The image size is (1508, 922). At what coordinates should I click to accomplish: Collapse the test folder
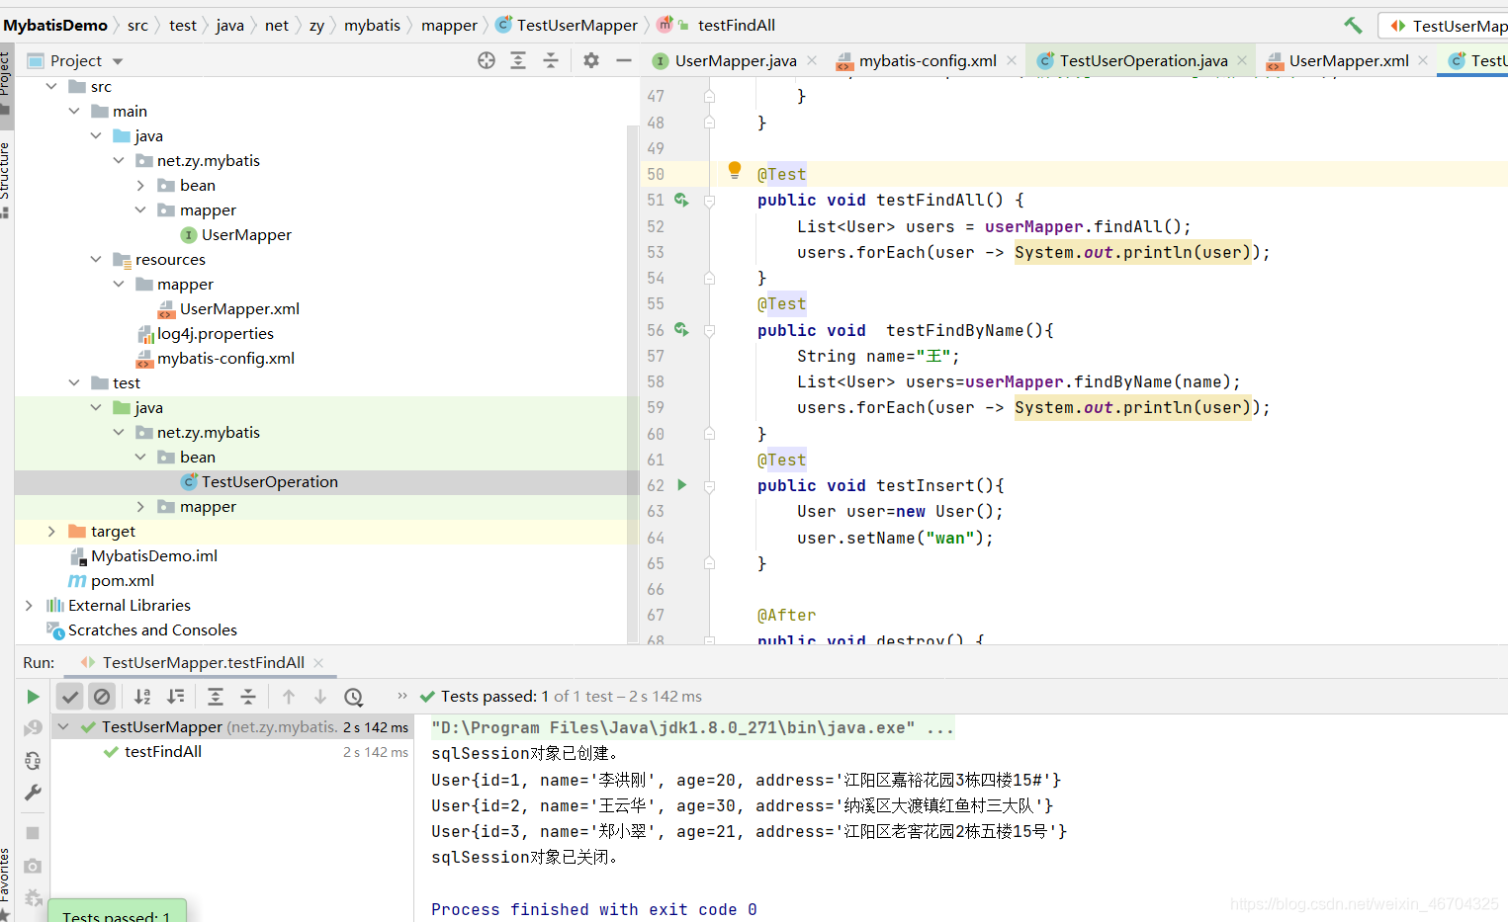click(74, 382)
